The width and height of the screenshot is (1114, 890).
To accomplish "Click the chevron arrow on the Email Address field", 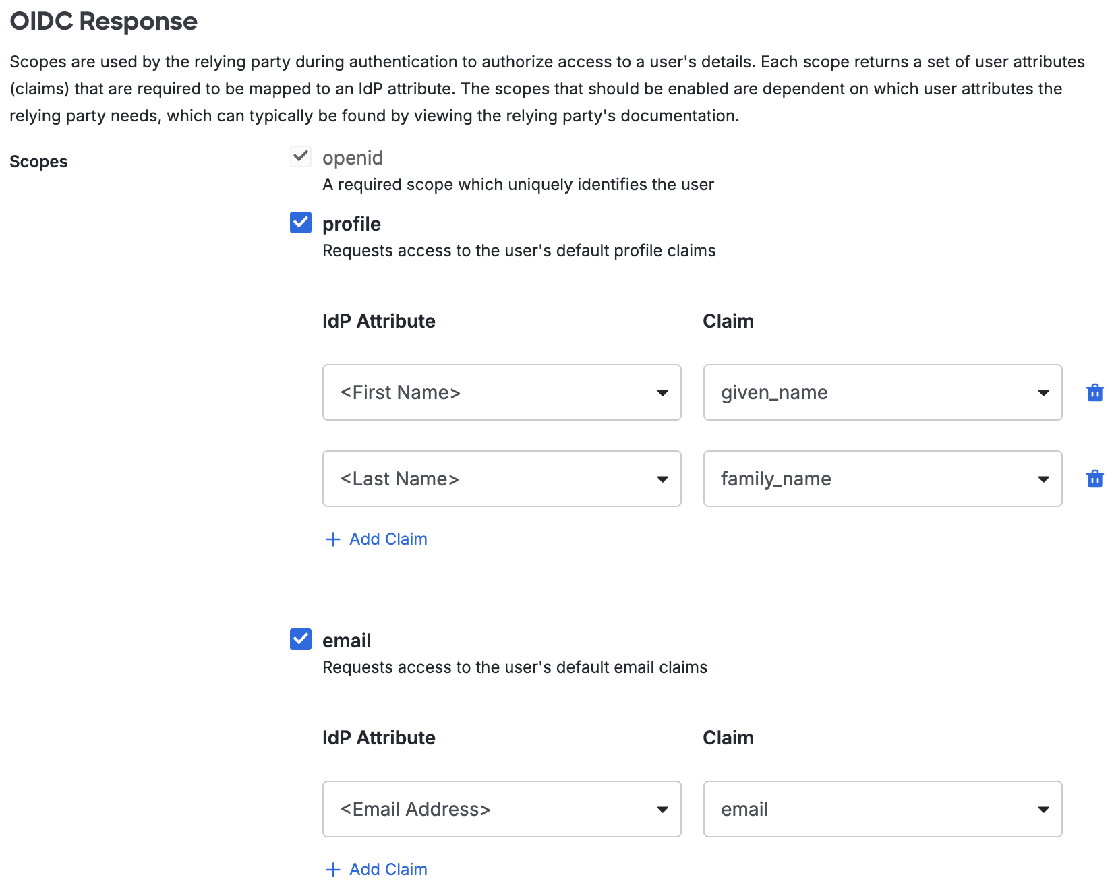I will click(663, 809).
